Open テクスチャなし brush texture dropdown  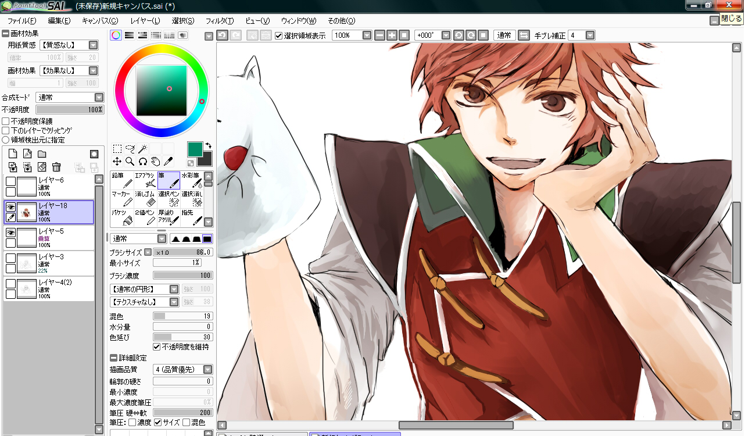click(x=144, y=302)
